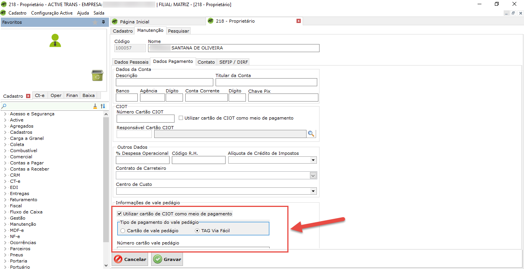Image resolution: width=524 pixels, height=269 pixels.
Task: Close the 218 - Proprietário tab
Action: [298, 21]
